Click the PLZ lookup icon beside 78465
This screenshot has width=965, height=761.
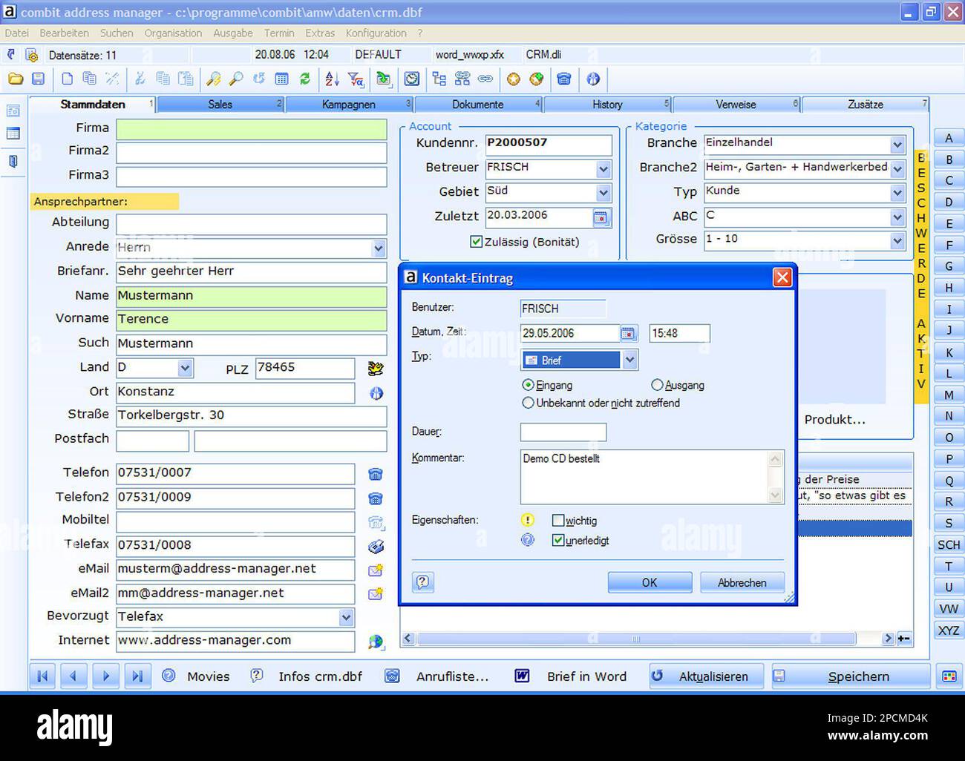pyautogui.click(x=376, y=368)
